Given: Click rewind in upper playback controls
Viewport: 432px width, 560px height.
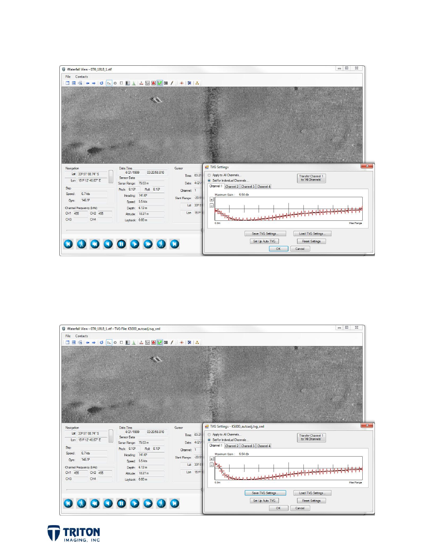Looking at the screenshot, I should pos(95,244).
